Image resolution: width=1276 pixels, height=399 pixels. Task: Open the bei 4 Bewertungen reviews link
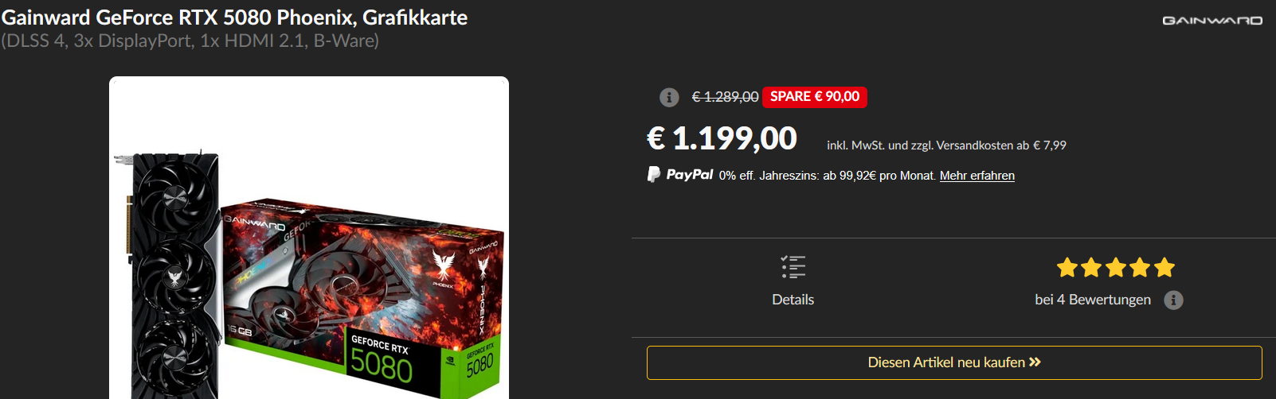1093,300
